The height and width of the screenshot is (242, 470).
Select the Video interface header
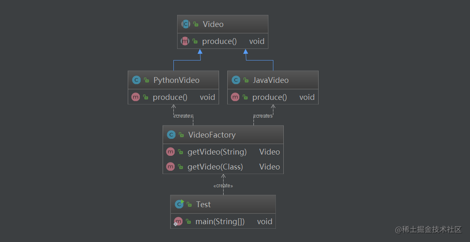pos(222,24)
